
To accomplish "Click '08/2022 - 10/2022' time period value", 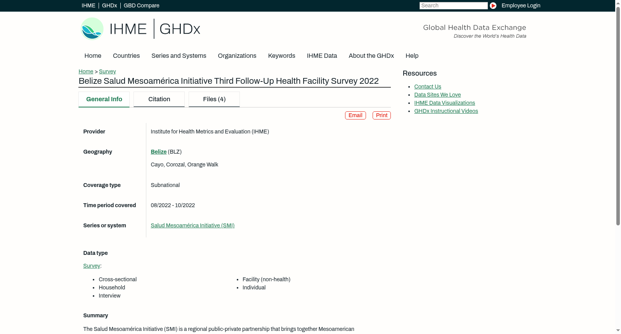I will coord(173,205).
